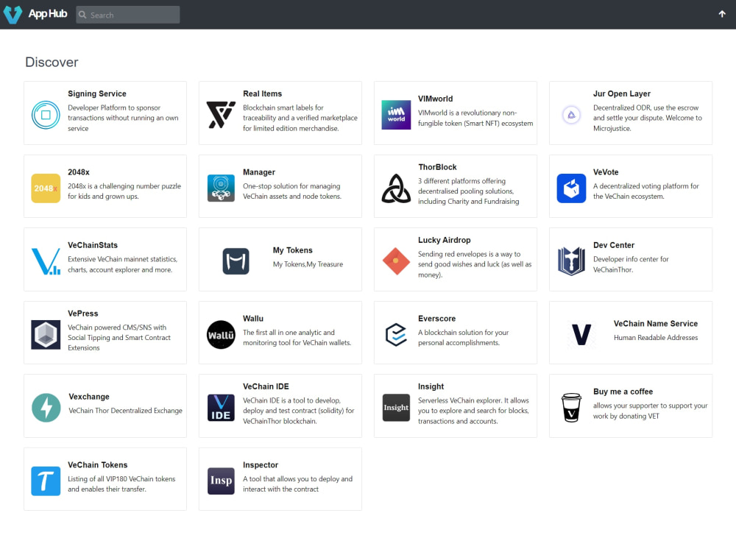Click the Manager description text
This screenshot has width=736, height=552.
pyautogui.click(x=291, y=191)
